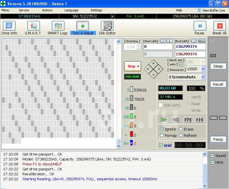
Task: Expand the timeout 10000 dropdown
Action: click(x=203, y=69)
